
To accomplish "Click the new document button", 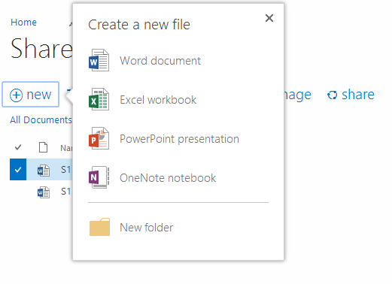I will point(31,95).
